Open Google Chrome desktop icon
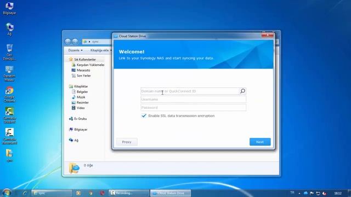Image resolution: width=351 pixels, height=197 pixels. tap(9, 94)
